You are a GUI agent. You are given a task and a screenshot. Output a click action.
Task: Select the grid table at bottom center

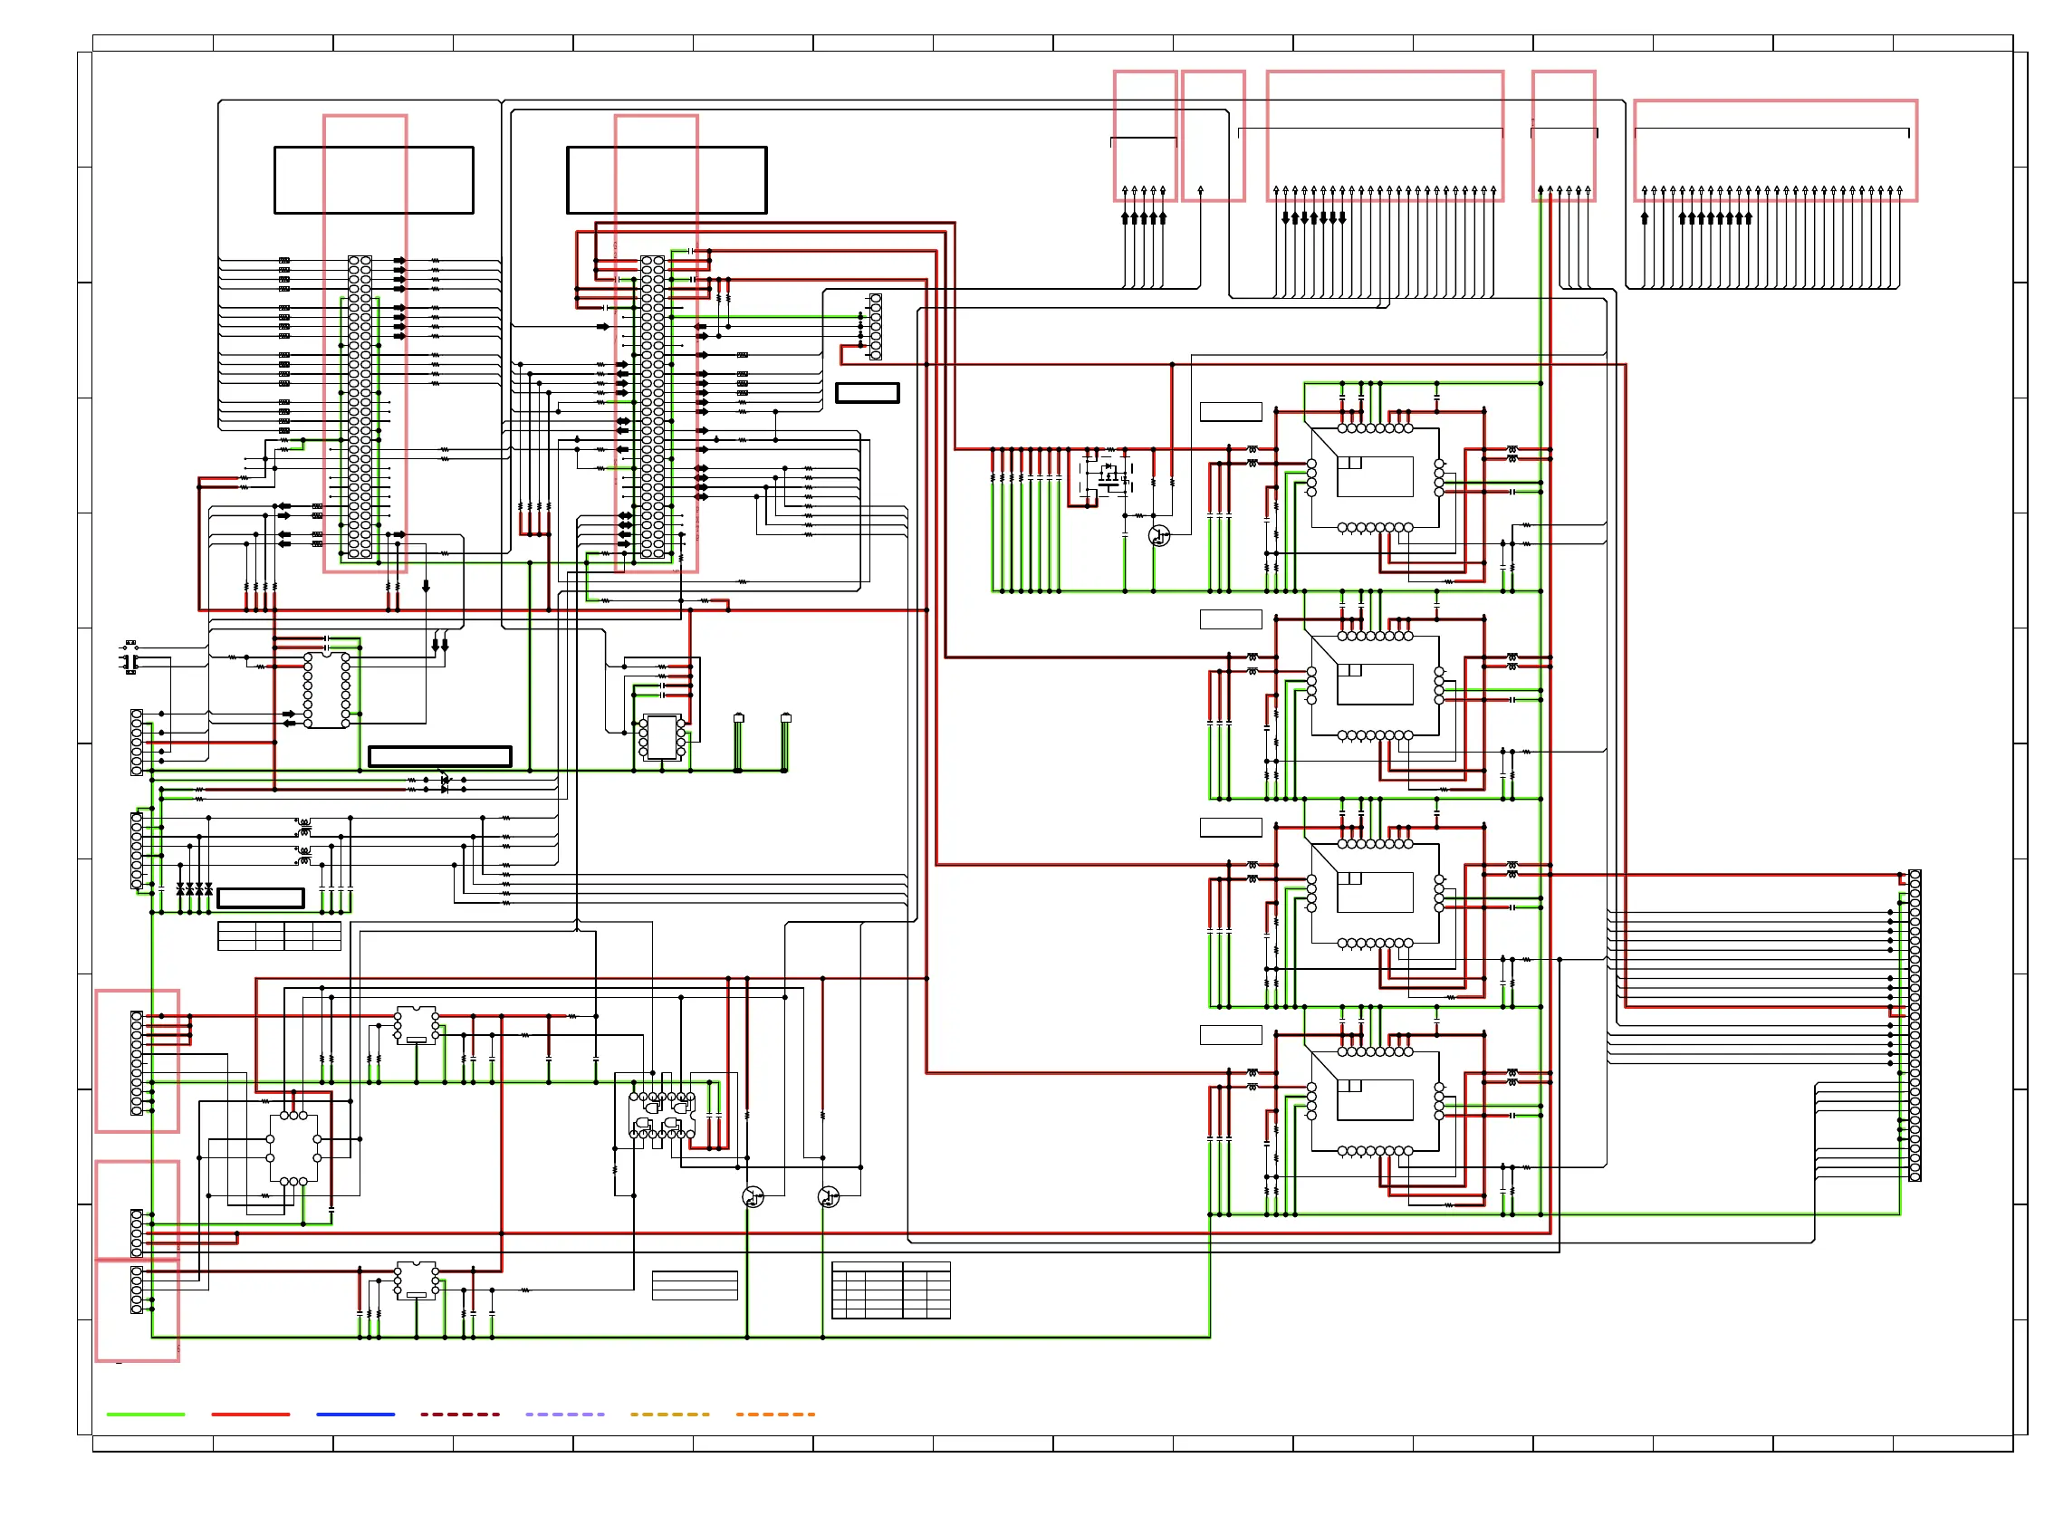coord(890,1290)
